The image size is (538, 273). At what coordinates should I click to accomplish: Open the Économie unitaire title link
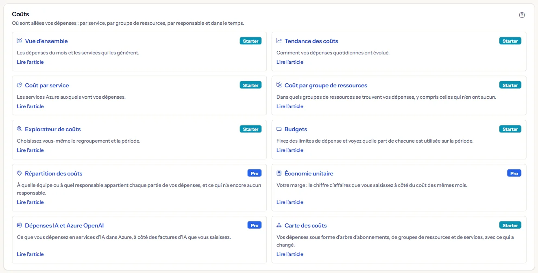click(309, 173)
